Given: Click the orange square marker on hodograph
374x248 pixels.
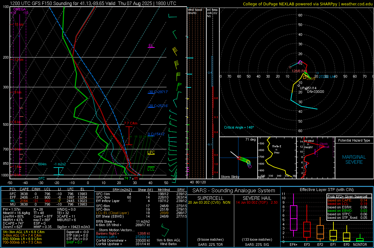Looking at the screenshot, I should [x=305, y=77].
